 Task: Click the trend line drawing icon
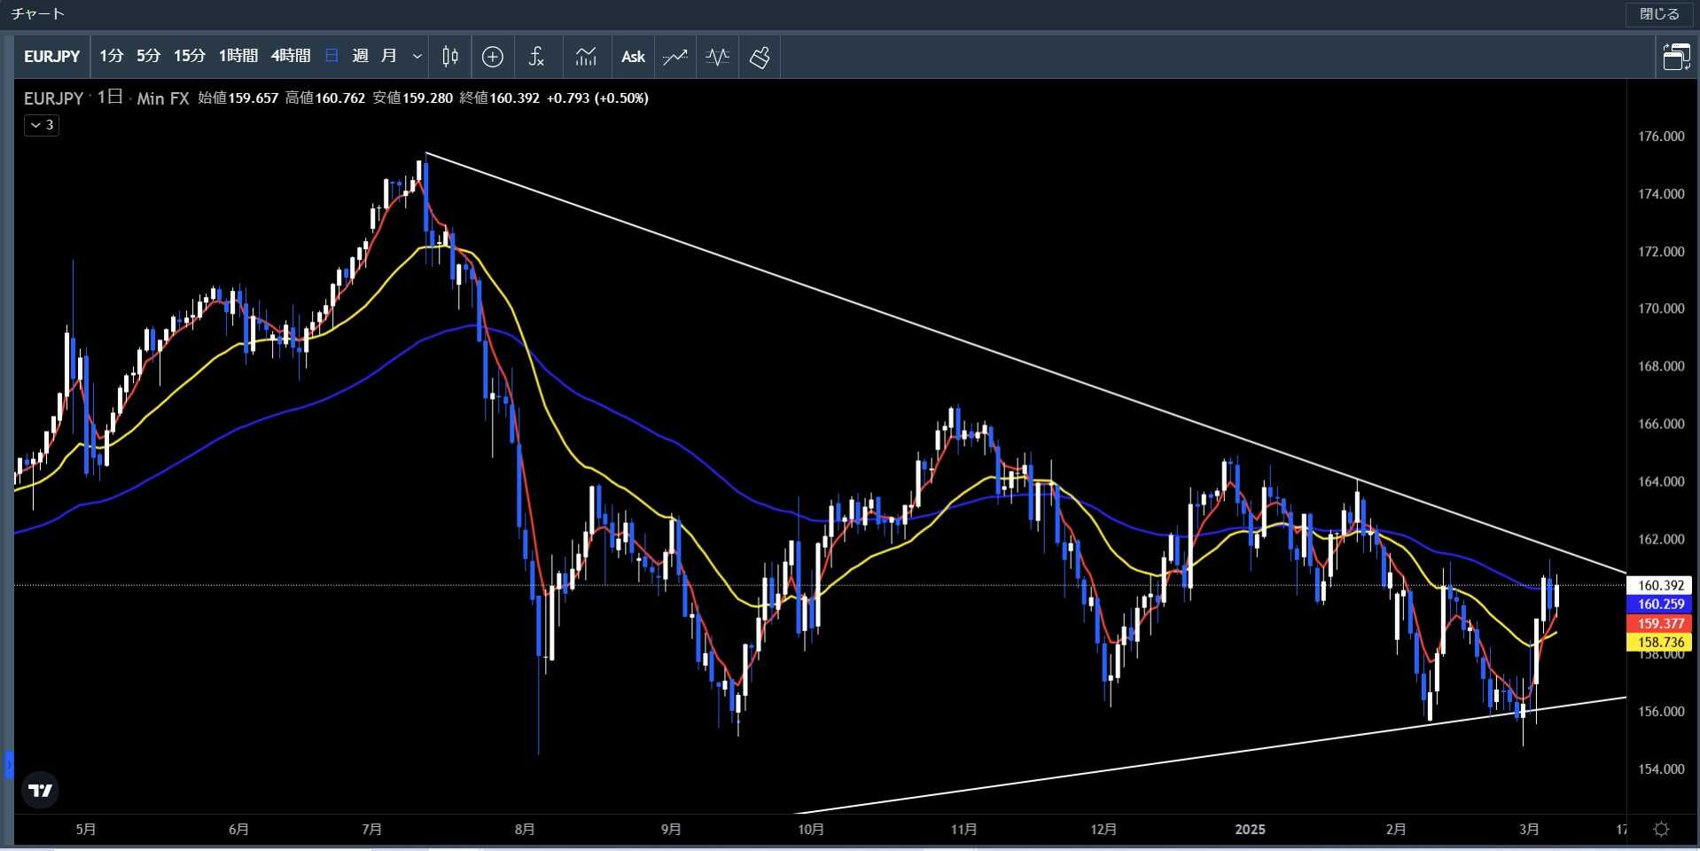tap(675, 57)
